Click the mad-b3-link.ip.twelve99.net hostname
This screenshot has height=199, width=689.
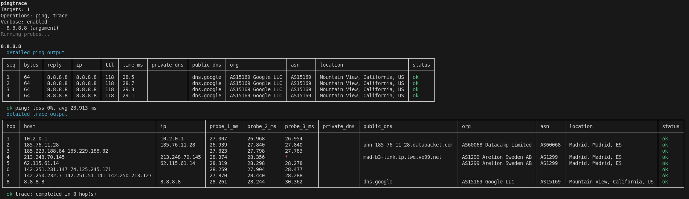click(x=402, y=157)
